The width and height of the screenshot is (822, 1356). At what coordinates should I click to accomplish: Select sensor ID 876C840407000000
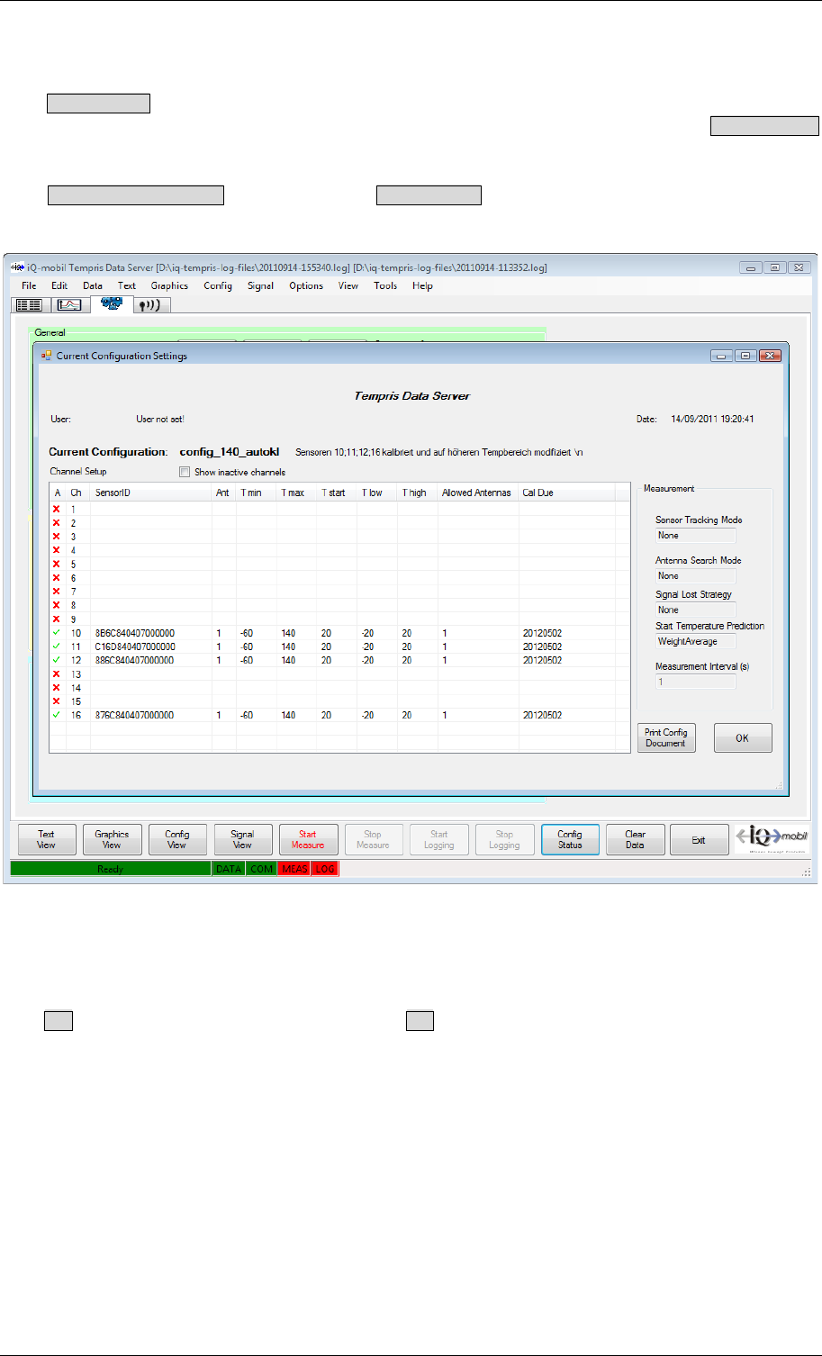pos(135,715)
